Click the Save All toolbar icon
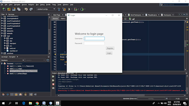Image resolution: width=189 pixels, height=106 pixels. pos(19,9)
